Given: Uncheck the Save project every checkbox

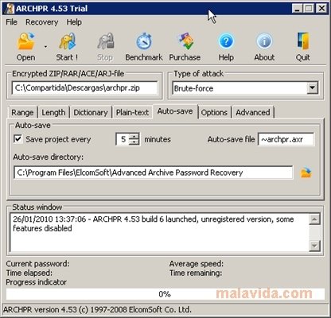Looking at the screenshot, I should tap(18, 139).
